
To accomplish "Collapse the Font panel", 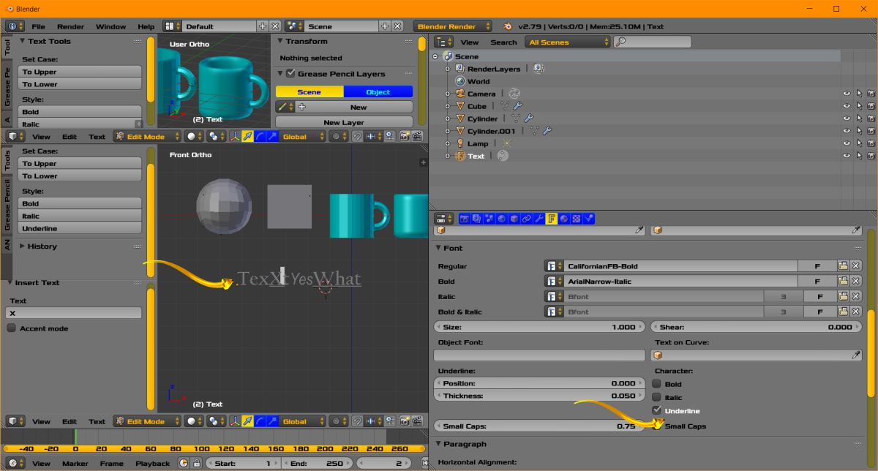I will pyautogui.click(x=438, y=248).
